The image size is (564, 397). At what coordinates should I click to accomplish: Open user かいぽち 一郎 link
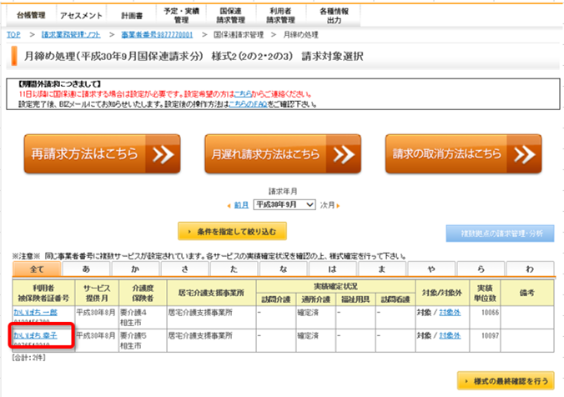click(35, 312)
